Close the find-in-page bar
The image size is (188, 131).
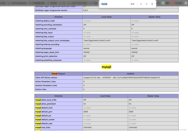click(152, 4)
